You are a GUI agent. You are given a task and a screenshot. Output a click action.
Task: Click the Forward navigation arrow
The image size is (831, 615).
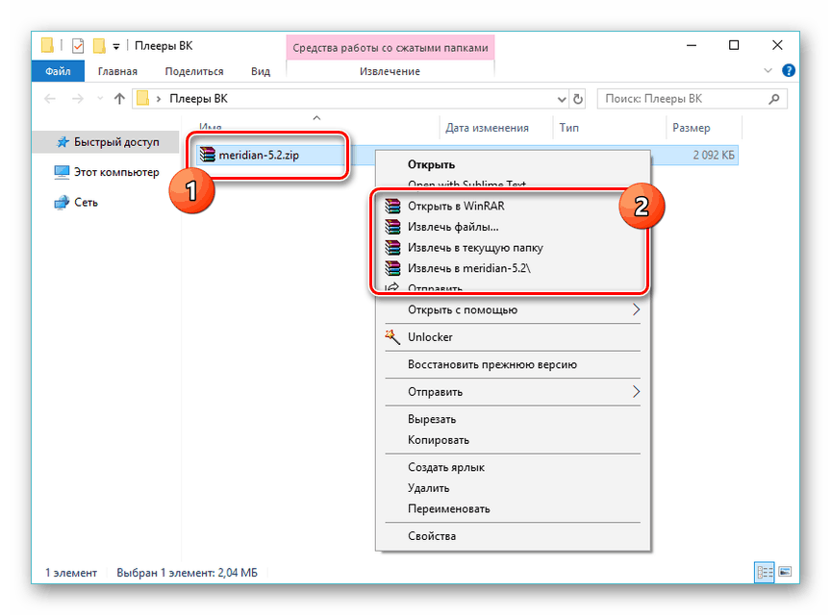pos(77,99)
